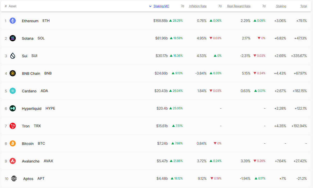Click the Tron logo icon
Screen dimensions: 313x188
click(x=13, y=126)
